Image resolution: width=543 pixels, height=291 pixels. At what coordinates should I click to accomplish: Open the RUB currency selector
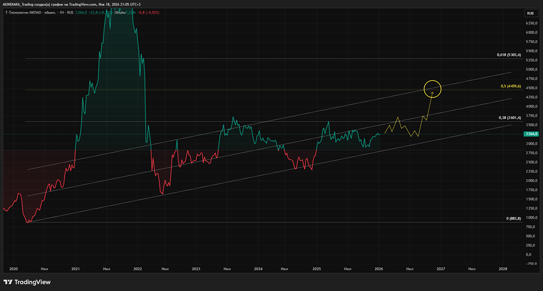point(529,13)
